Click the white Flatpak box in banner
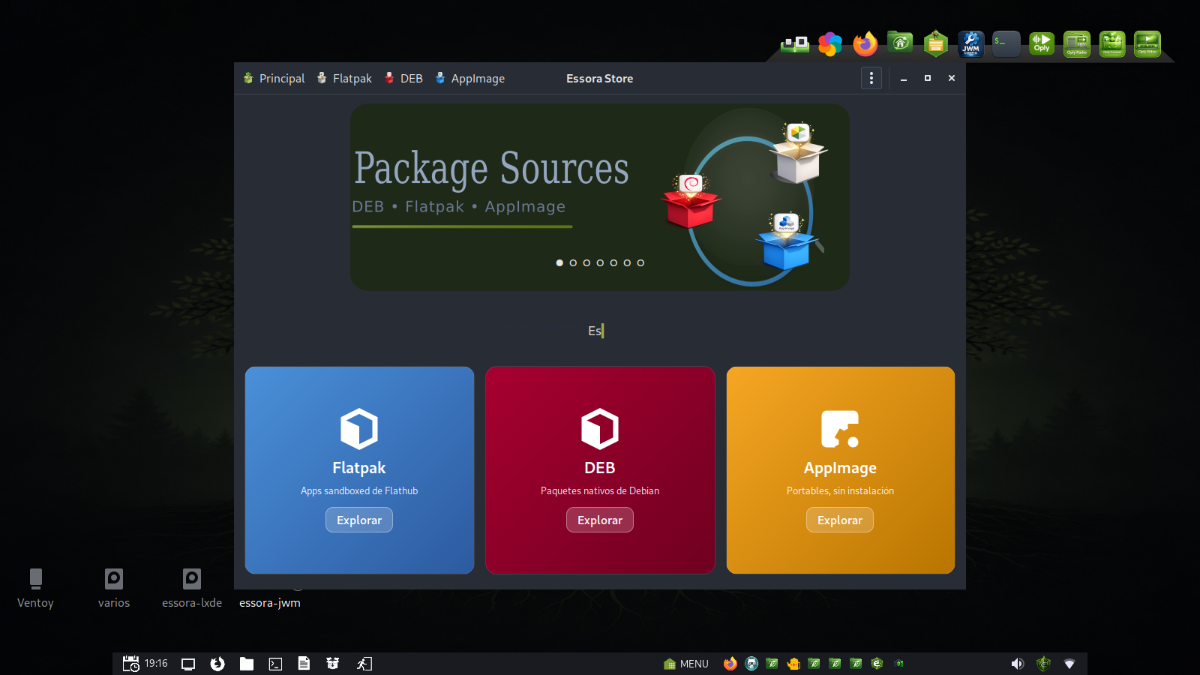The image size is (1200, 675). (x=798, y=153)
